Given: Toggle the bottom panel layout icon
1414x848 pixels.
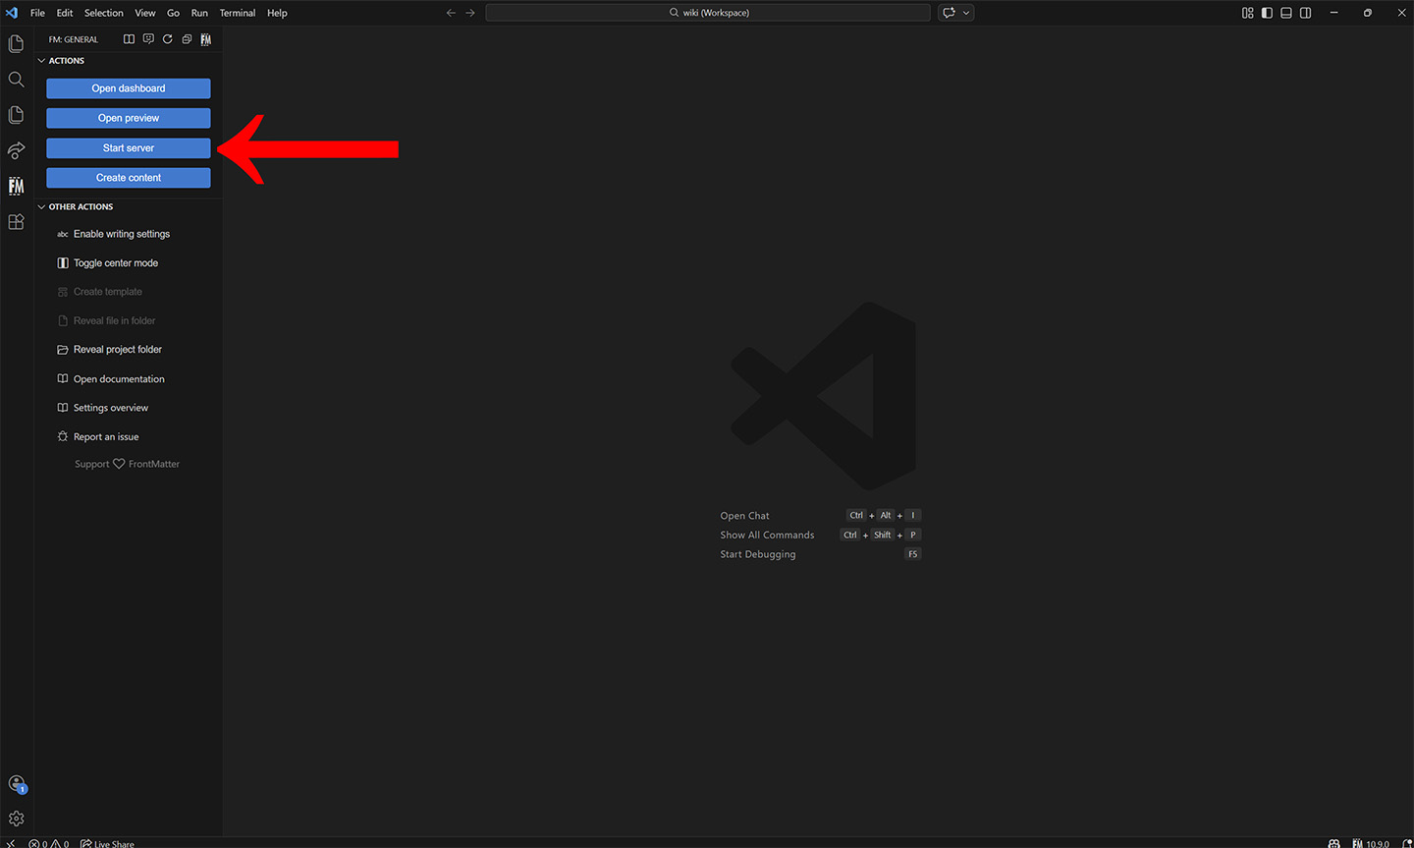Looking at the screenshot, I should pos(1286,13).
